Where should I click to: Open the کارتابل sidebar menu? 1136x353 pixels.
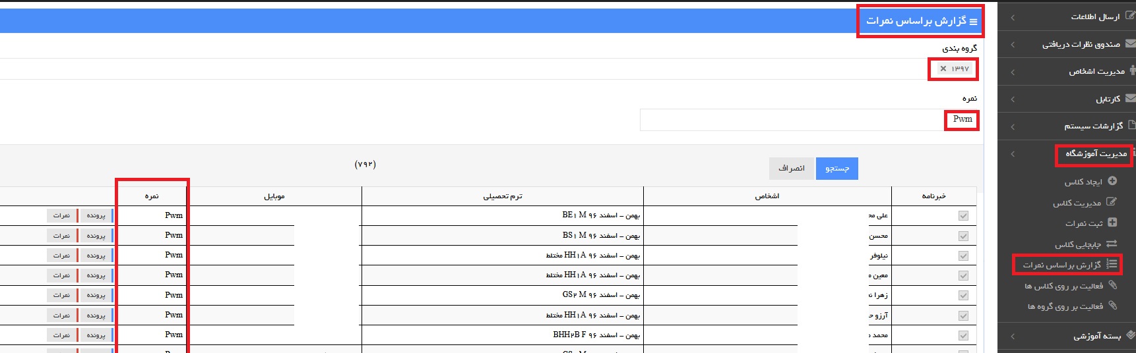(x=1067, y=99)
